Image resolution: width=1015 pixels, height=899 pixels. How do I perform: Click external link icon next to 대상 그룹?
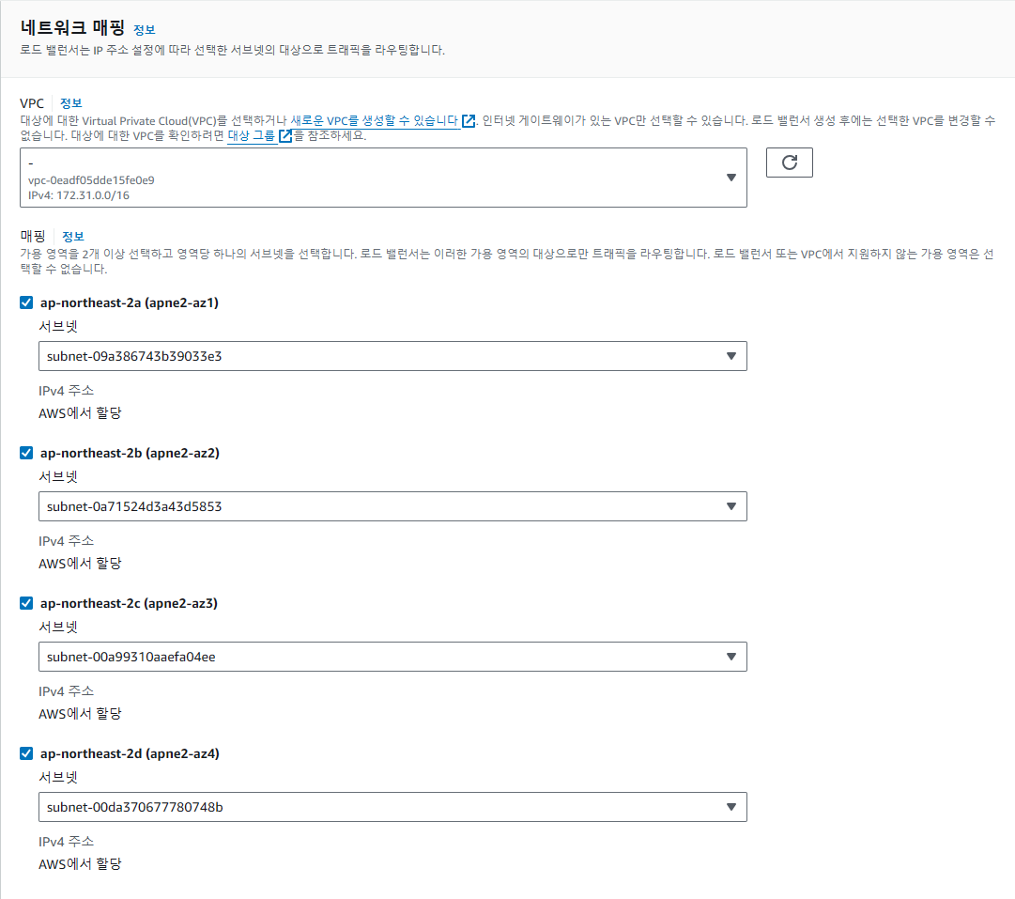285,135
